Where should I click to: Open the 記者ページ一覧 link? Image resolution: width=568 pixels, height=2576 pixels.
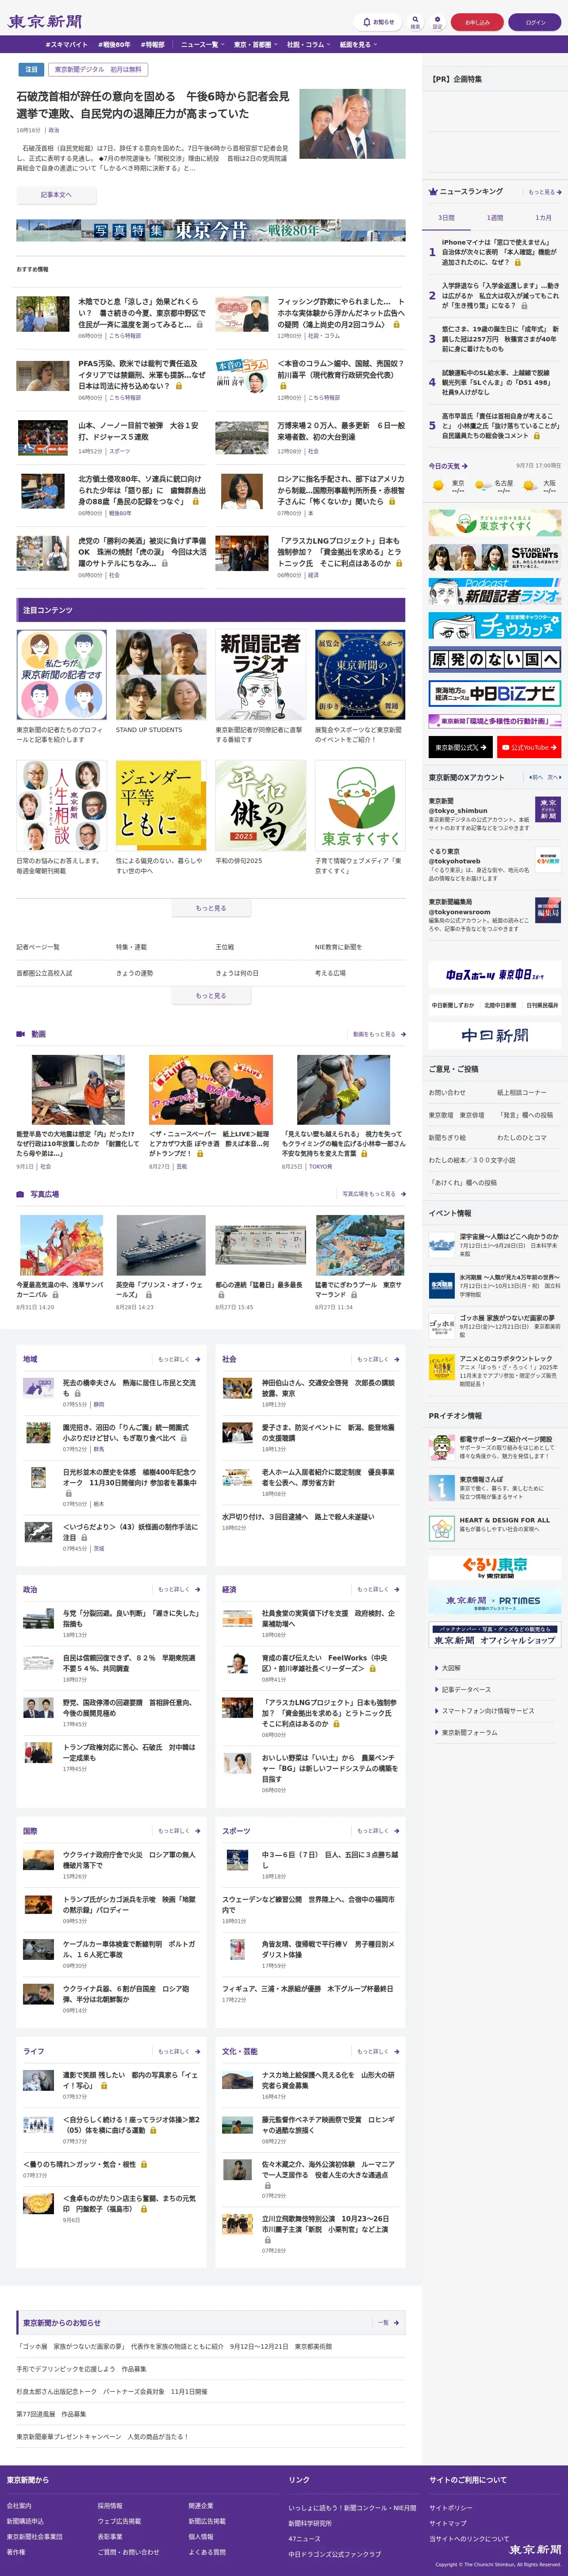pos(38,947)
